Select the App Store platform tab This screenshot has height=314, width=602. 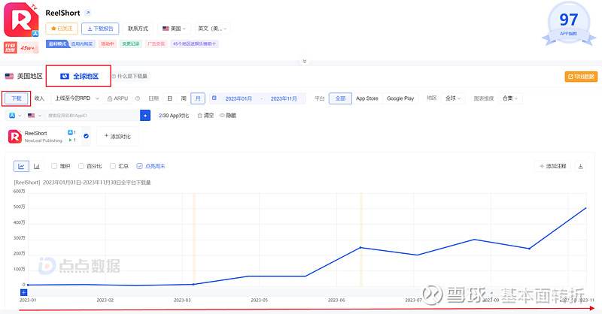366,98
